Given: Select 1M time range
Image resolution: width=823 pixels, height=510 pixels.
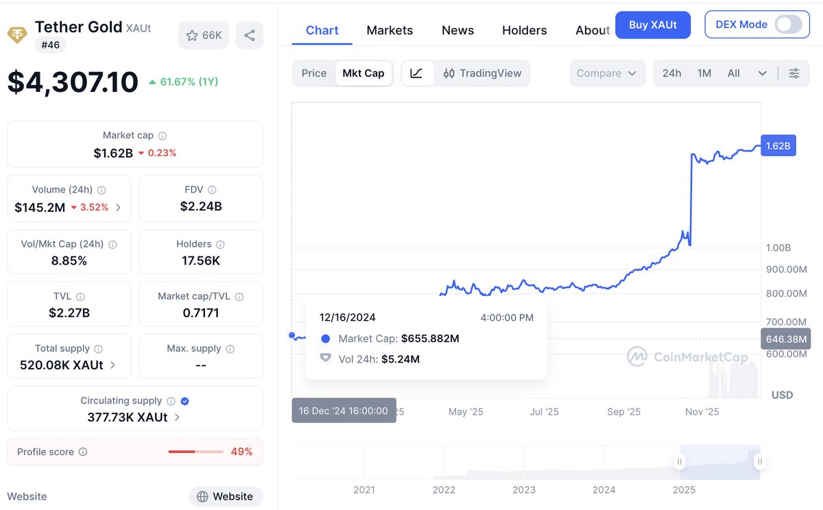Looking at the screenshot, I should click(x=704, y=73).
